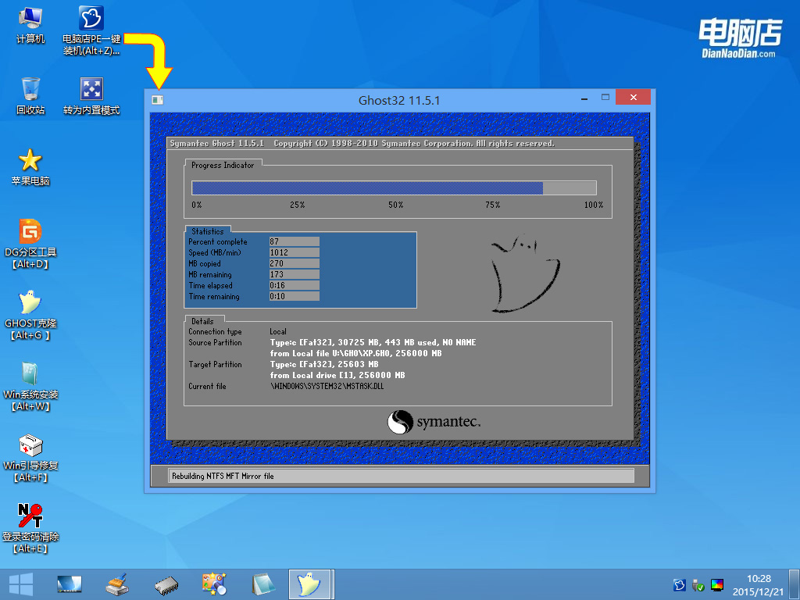Launch the DG分区工具 desktop icon

[30, 244]
